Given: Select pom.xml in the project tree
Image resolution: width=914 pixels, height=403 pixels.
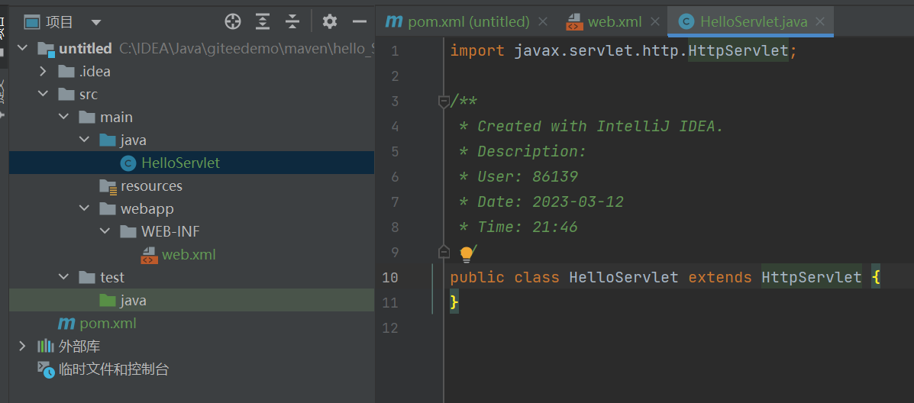Looking at the screenshot, I should pyautogui.click(x=191, y=323).
